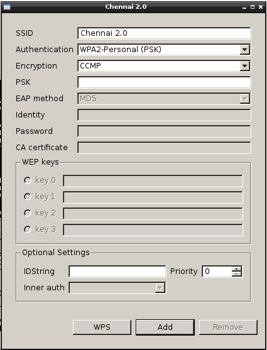Maximize the Chennai 2.0 window
This screenshot has height=350, width=267.
[x=253, y=7]
